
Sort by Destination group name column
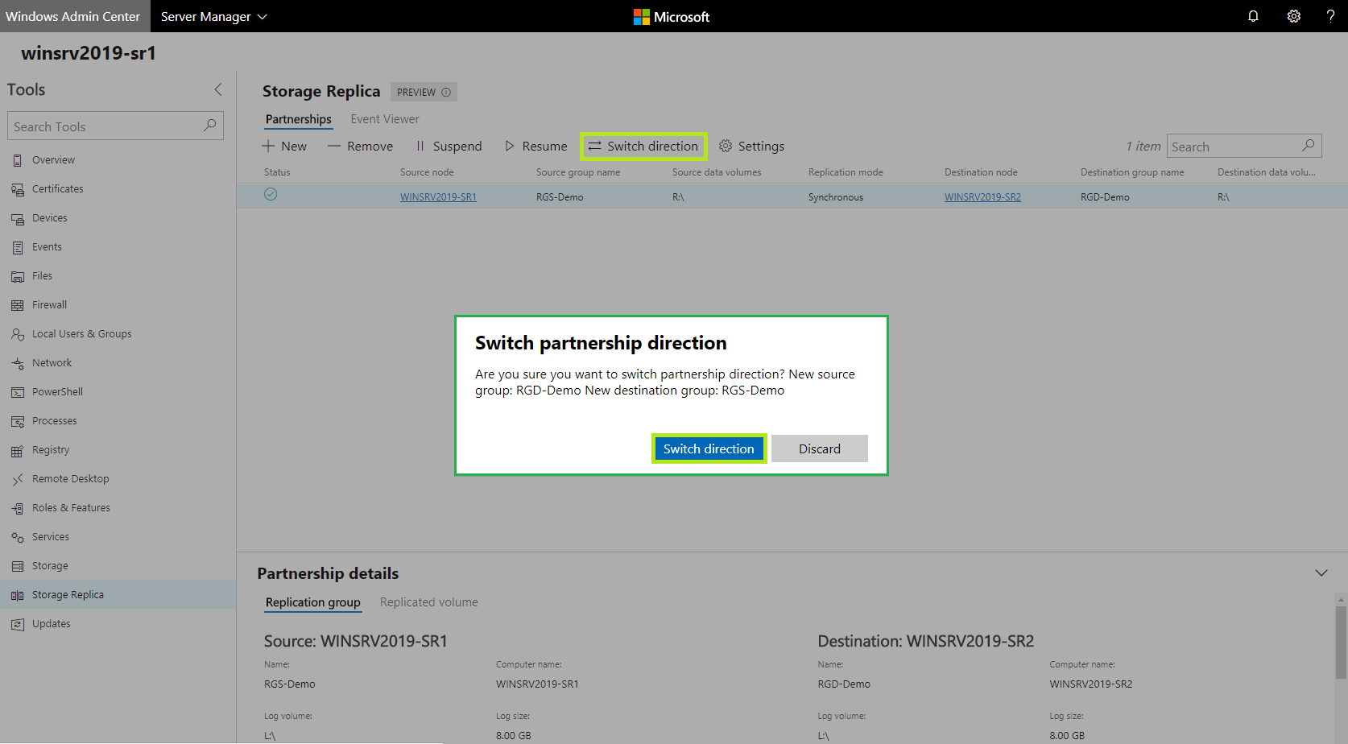(x=1132, y=172)
